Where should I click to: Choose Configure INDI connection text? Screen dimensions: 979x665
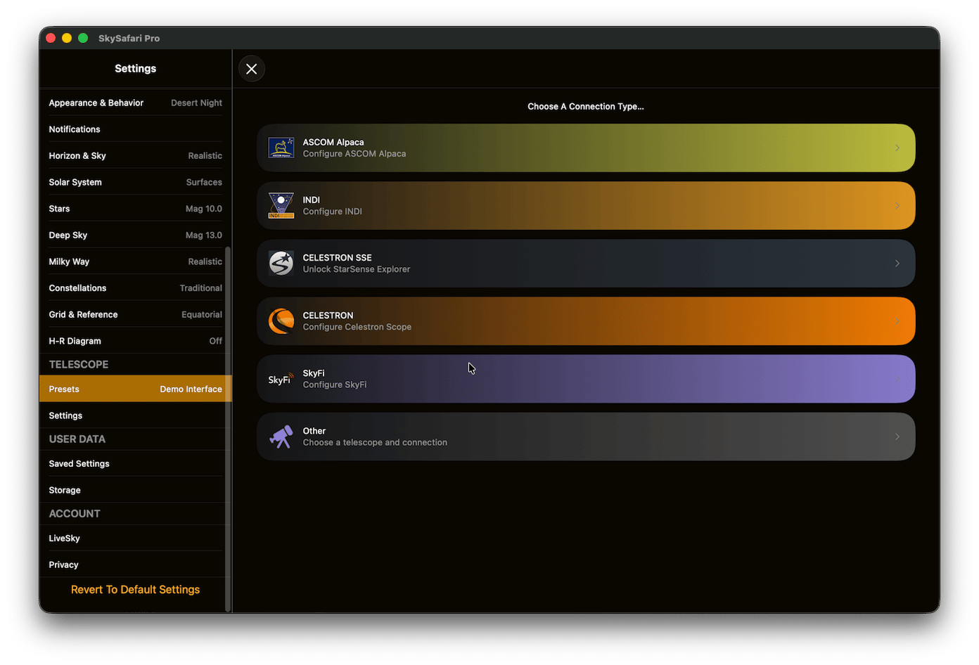click(333, 212)
